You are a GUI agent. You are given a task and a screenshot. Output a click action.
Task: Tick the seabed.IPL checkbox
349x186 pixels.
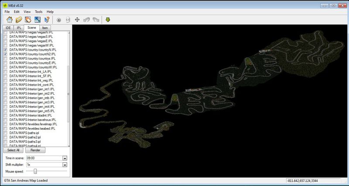coord(6,128)
